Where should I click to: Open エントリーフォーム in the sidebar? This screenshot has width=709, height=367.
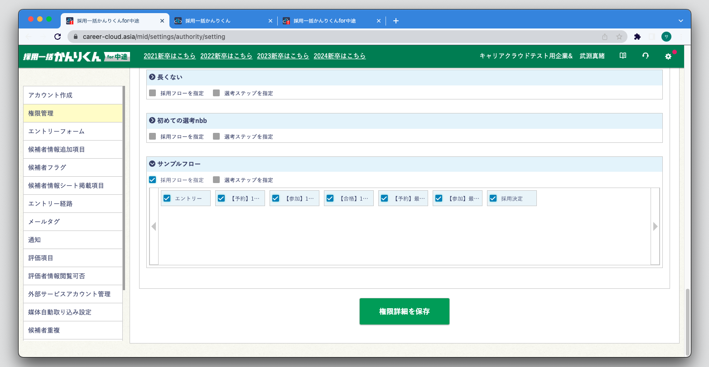tap(73, 132)
